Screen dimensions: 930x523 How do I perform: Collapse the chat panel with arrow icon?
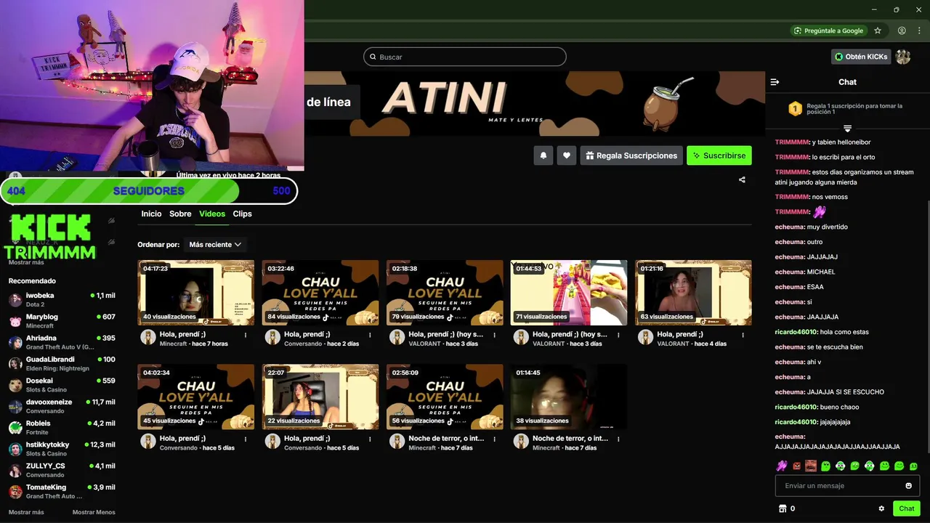pos(775,82)
